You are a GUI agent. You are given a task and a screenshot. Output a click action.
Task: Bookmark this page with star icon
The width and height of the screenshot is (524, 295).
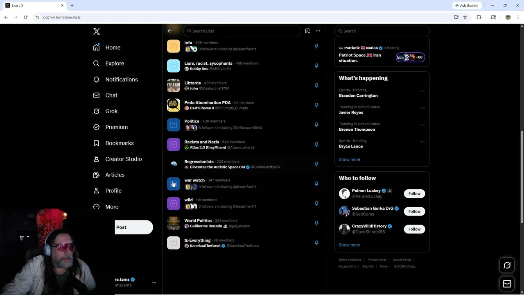465,17
